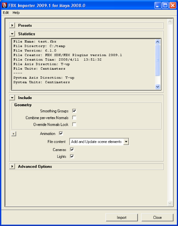This screenshot has width=178, height=226.
Task: Open the Edit menu
Action: pos(6,13)
